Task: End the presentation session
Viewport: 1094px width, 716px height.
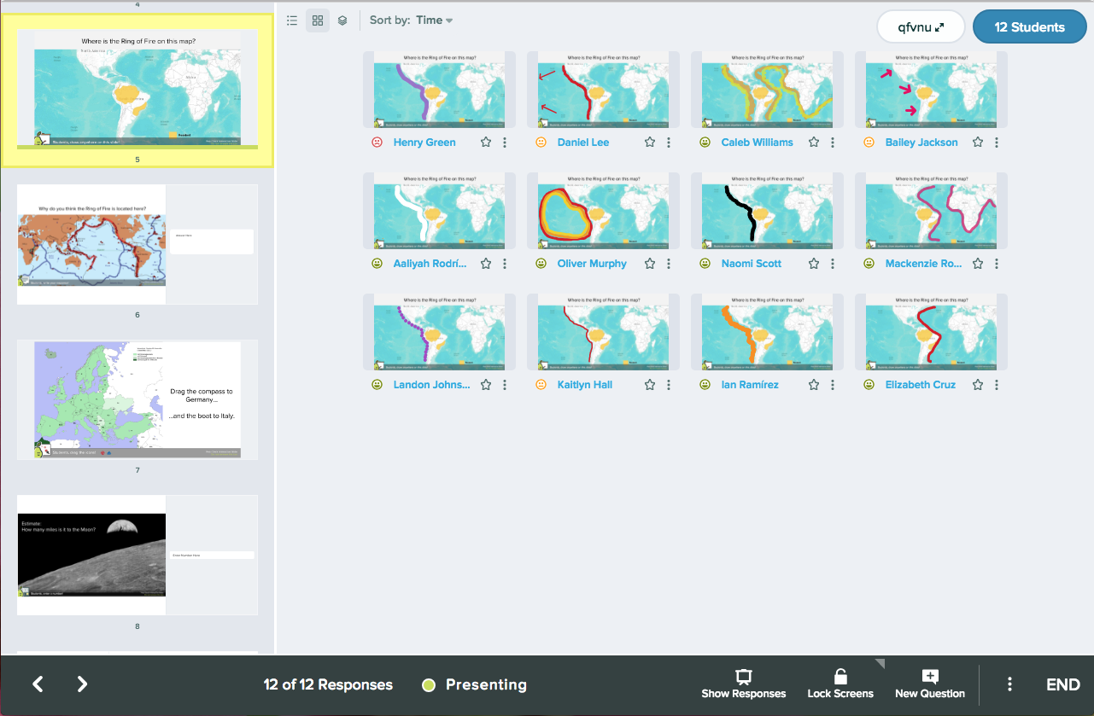Action: click(x=1062, y=684)
